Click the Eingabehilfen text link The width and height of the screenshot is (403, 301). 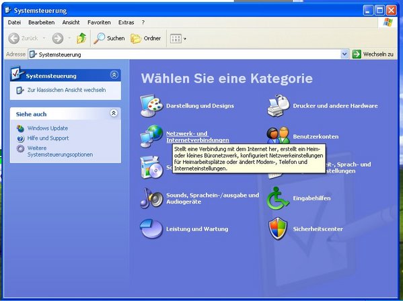coord(312,198)
